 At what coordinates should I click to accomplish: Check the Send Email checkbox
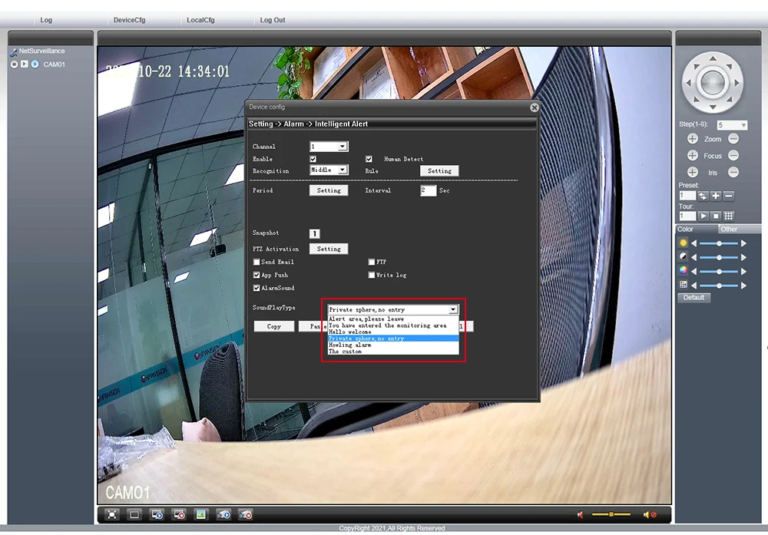coord(257,263)
